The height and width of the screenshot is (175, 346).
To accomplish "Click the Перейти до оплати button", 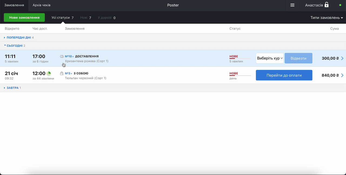I will pos(284,75).
